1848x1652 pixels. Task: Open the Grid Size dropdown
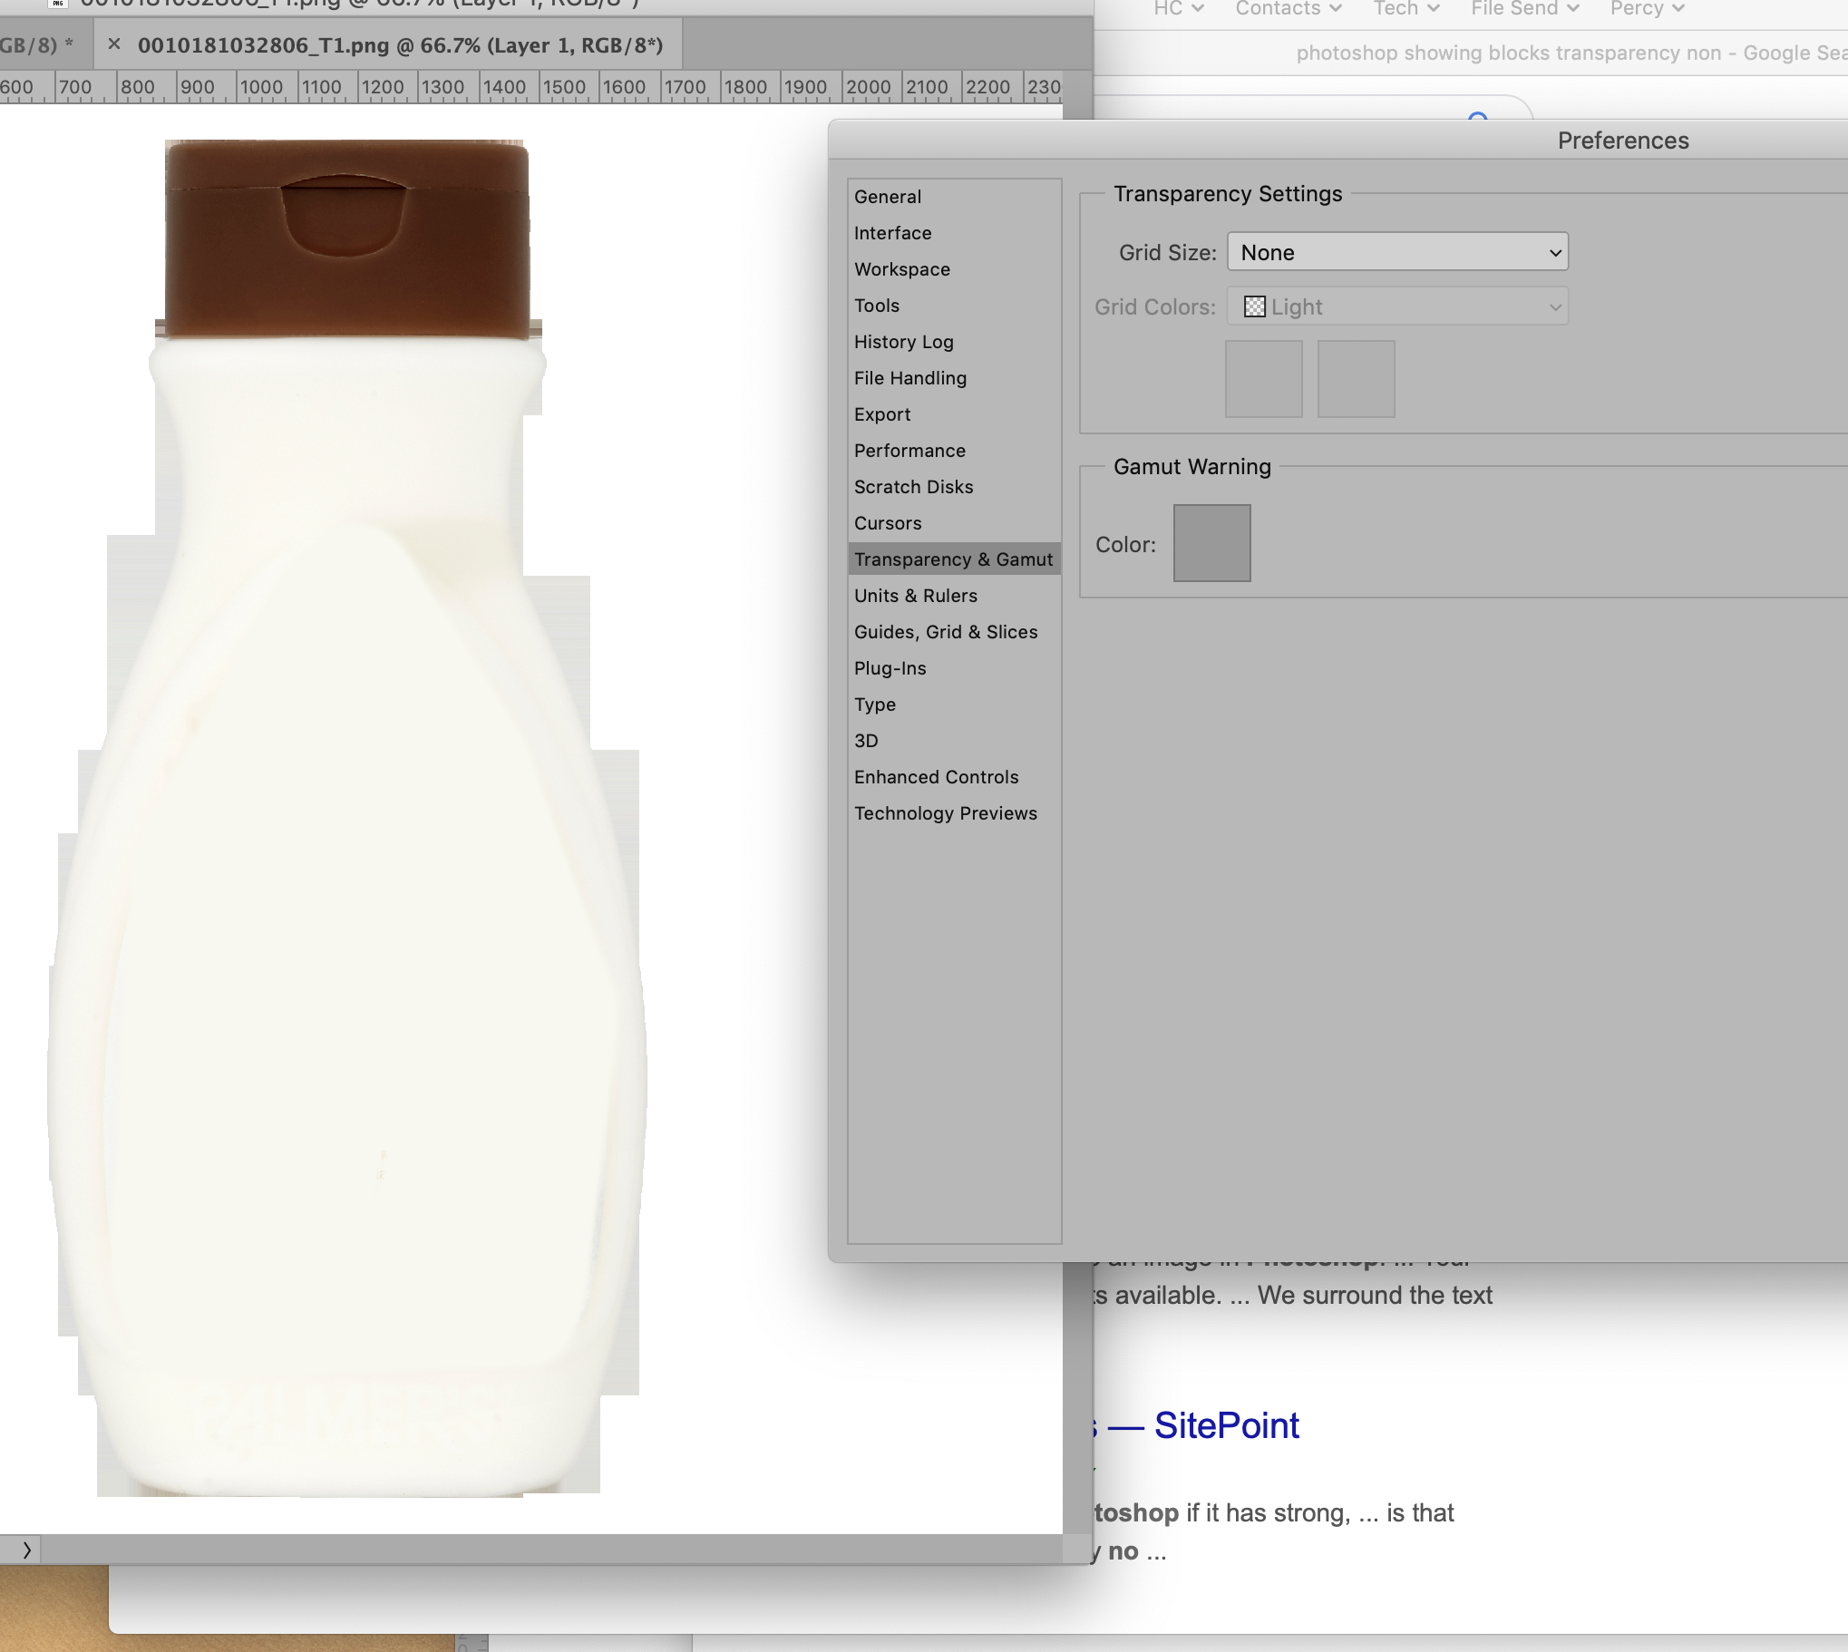tap(1397, 252)
